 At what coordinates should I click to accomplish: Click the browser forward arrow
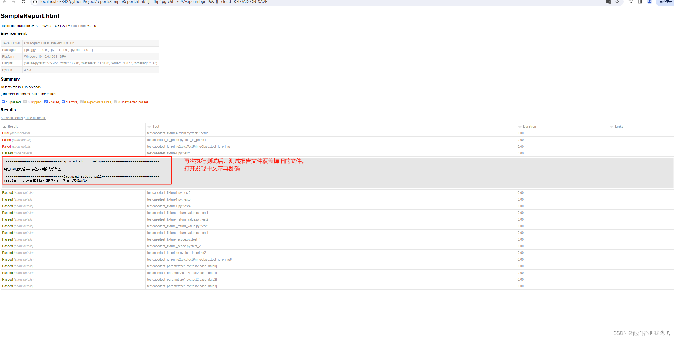pyautogui.click(x=14, y=2)
